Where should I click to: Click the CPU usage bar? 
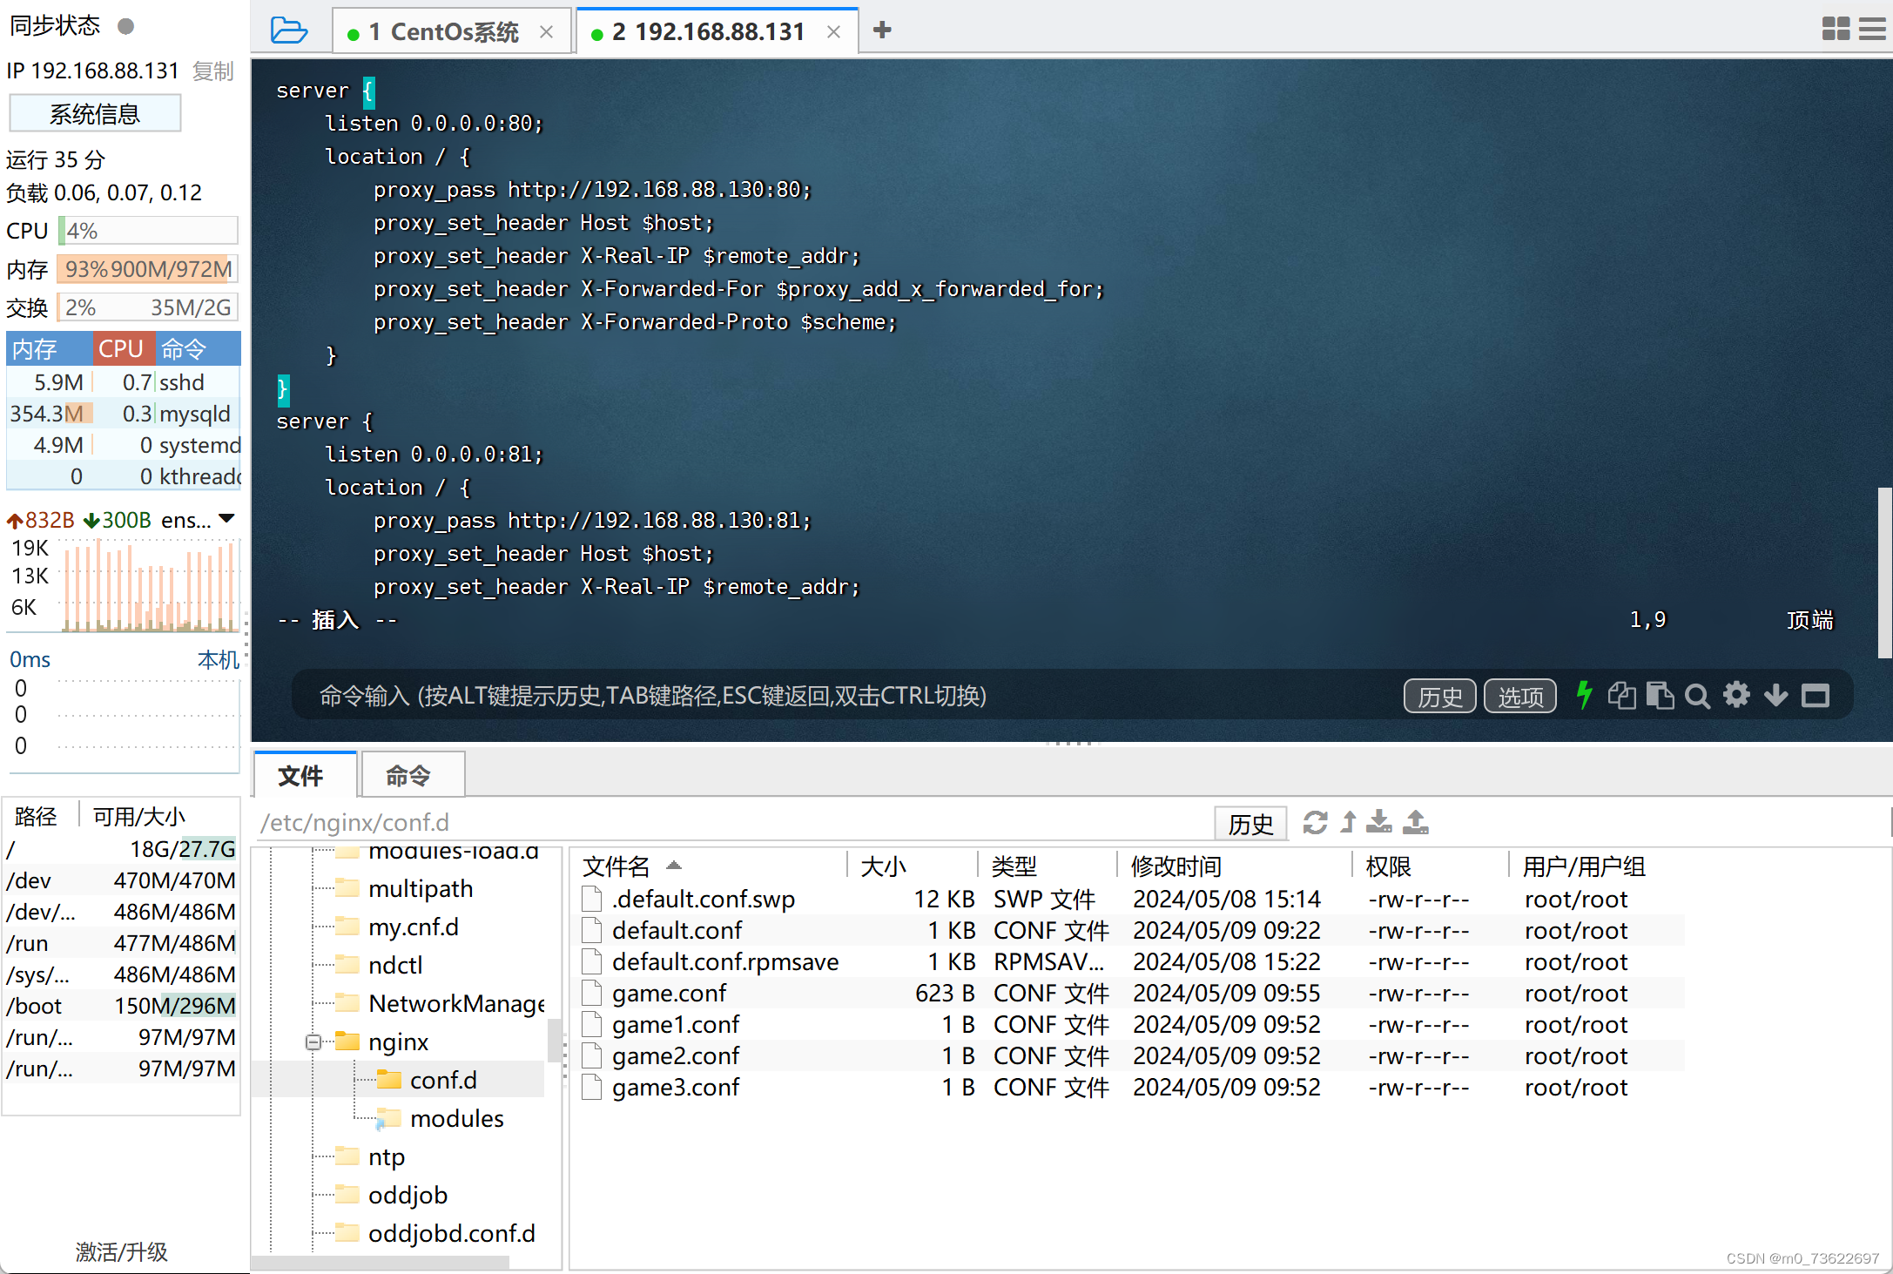pyautogui.click(x=148, y=231)
